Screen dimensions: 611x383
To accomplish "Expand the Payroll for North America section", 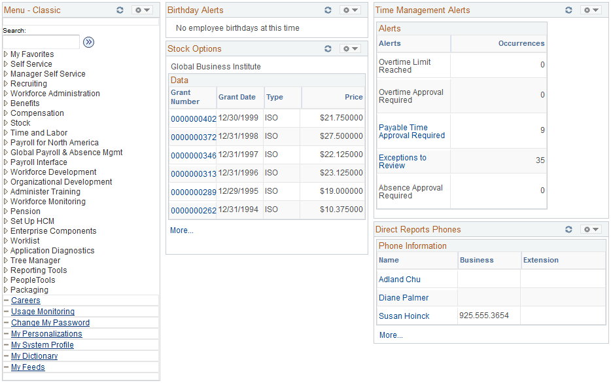I will 54,142.
